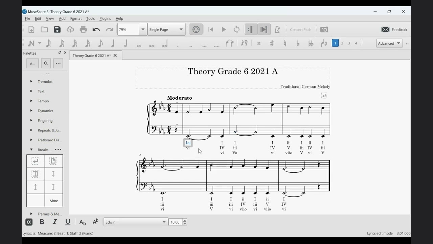The image size is (433, 244).
Task: Switch to voice 2
Action: point(342,43)
